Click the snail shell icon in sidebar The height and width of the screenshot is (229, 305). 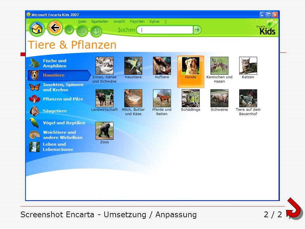point(35,135)
